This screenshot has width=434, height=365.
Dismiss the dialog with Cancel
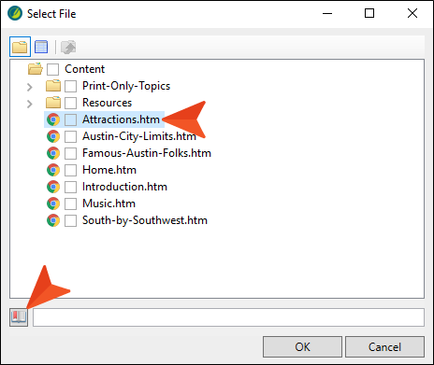pyautogui.click(x=384, y=346)
